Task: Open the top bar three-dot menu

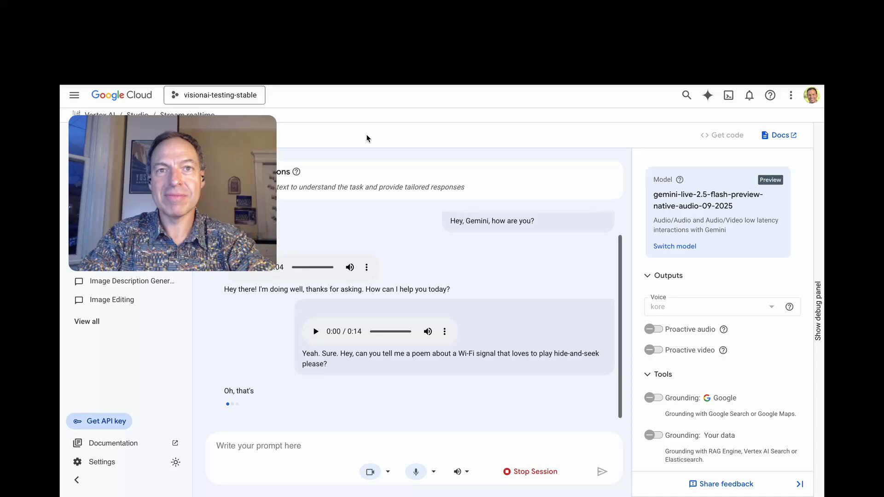Action: tap(791, 95)
